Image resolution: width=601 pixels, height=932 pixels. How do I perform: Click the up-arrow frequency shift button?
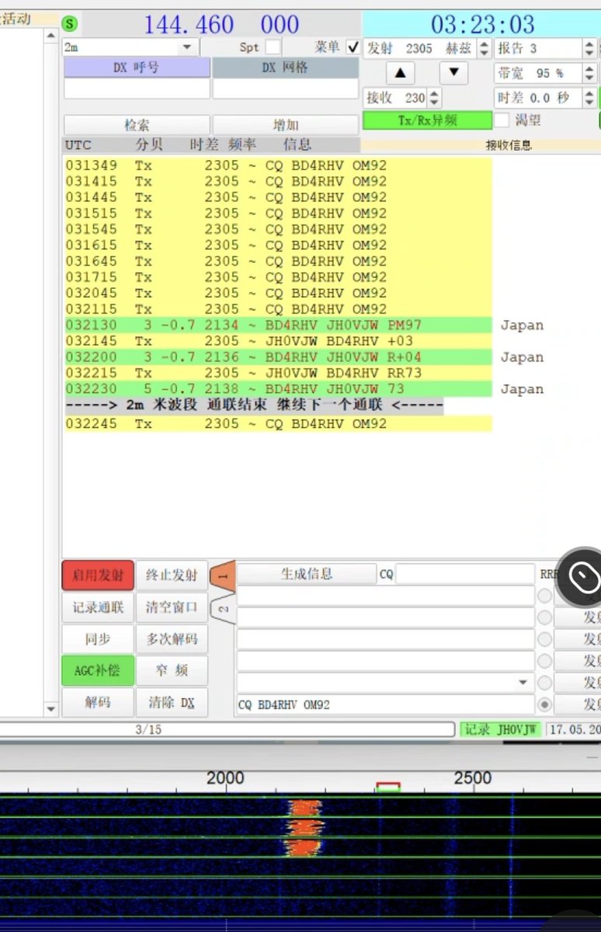pos(400,74)
